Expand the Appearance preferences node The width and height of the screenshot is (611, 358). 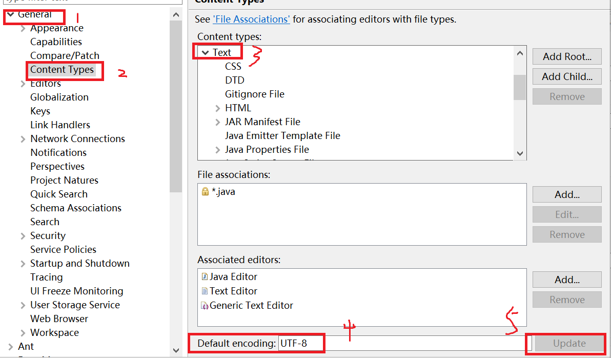(x=23, y=29)
